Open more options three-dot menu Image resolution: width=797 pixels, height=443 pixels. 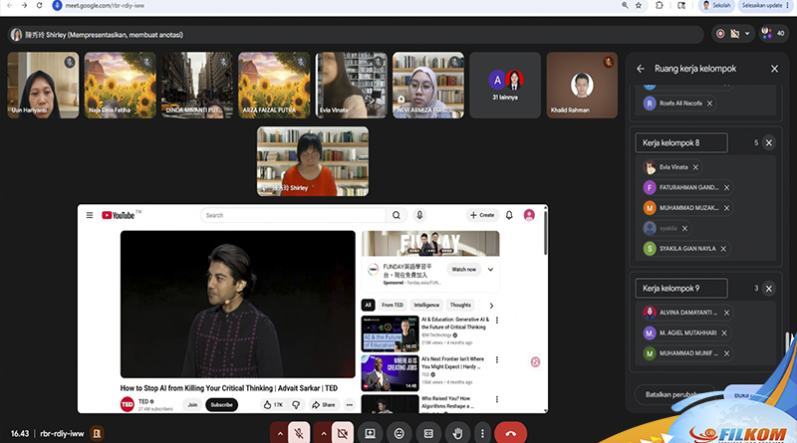pyautogui.click(x=482, y=433)
